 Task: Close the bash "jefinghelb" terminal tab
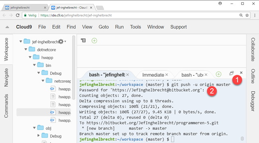click(x=128, y=75)
